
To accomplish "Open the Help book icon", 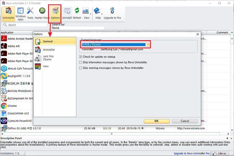I will [97, 11].
